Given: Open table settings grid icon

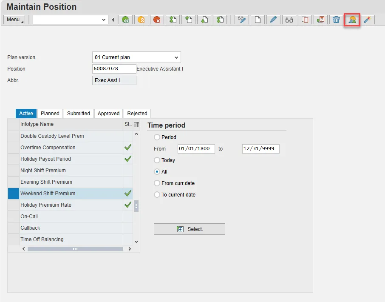Looking at the screenshot, I should [x=136, y=124].
